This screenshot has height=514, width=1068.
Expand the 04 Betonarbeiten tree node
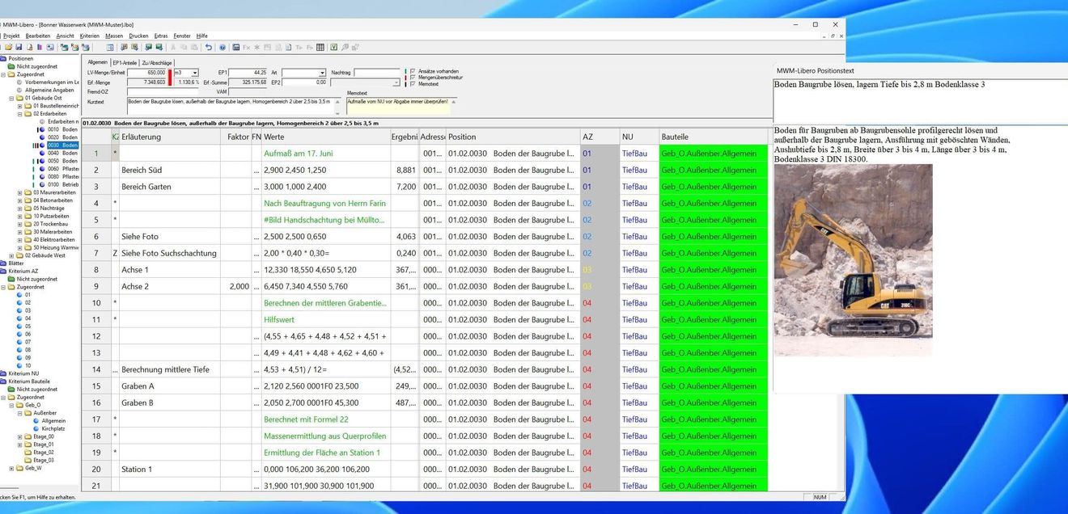[x=20, y=200]
